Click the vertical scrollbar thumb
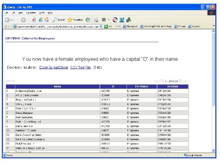The width and height of the screenshot is (220, 165). pos(213,69)
